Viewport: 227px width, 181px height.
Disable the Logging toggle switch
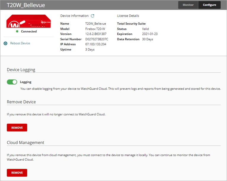point(12,82)
